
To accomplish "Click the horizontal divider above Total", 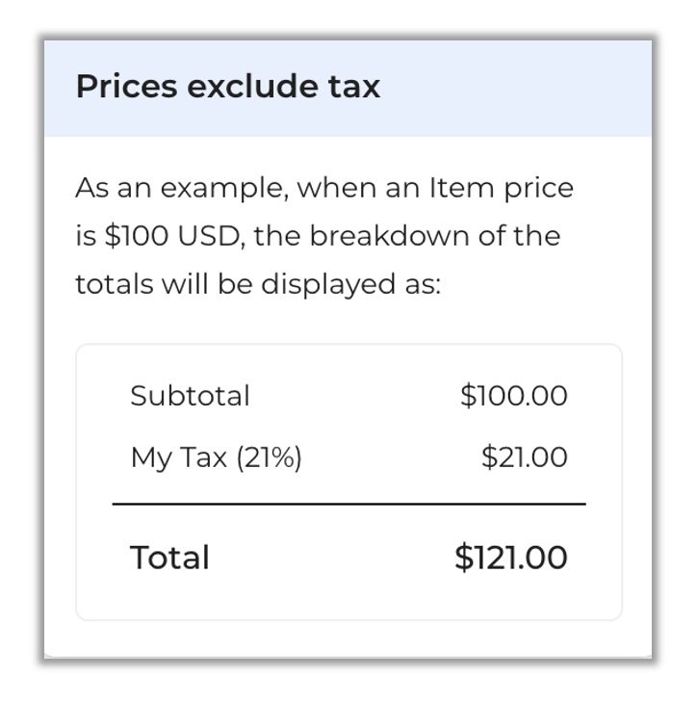I will (348, 504).
